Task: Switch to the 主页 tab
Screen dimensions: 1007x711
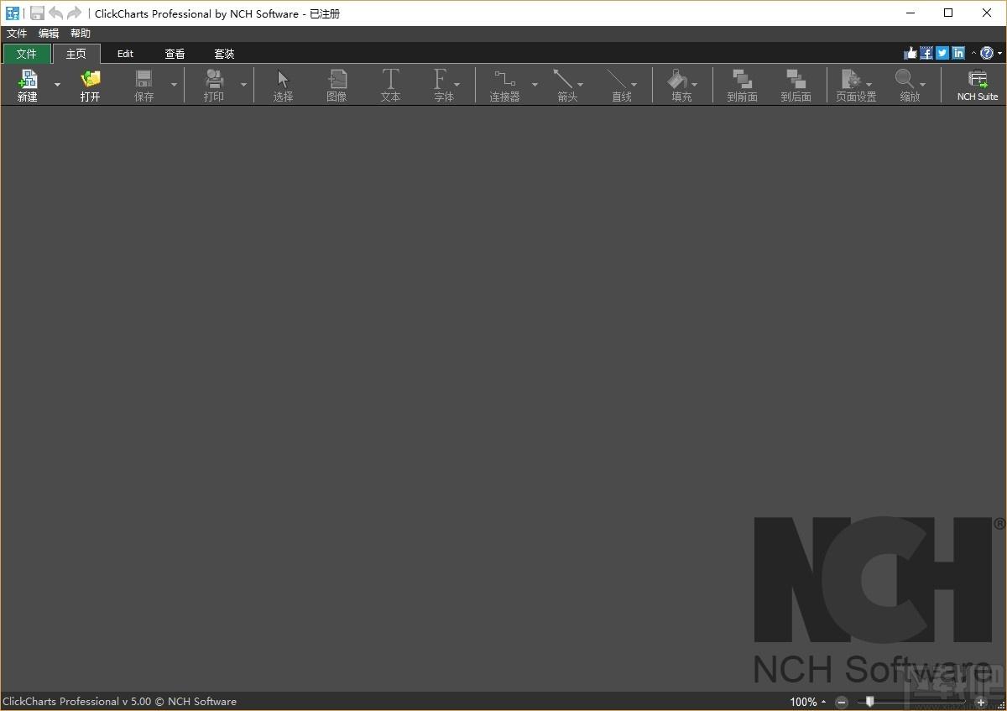Action: (x=76, y=54)
